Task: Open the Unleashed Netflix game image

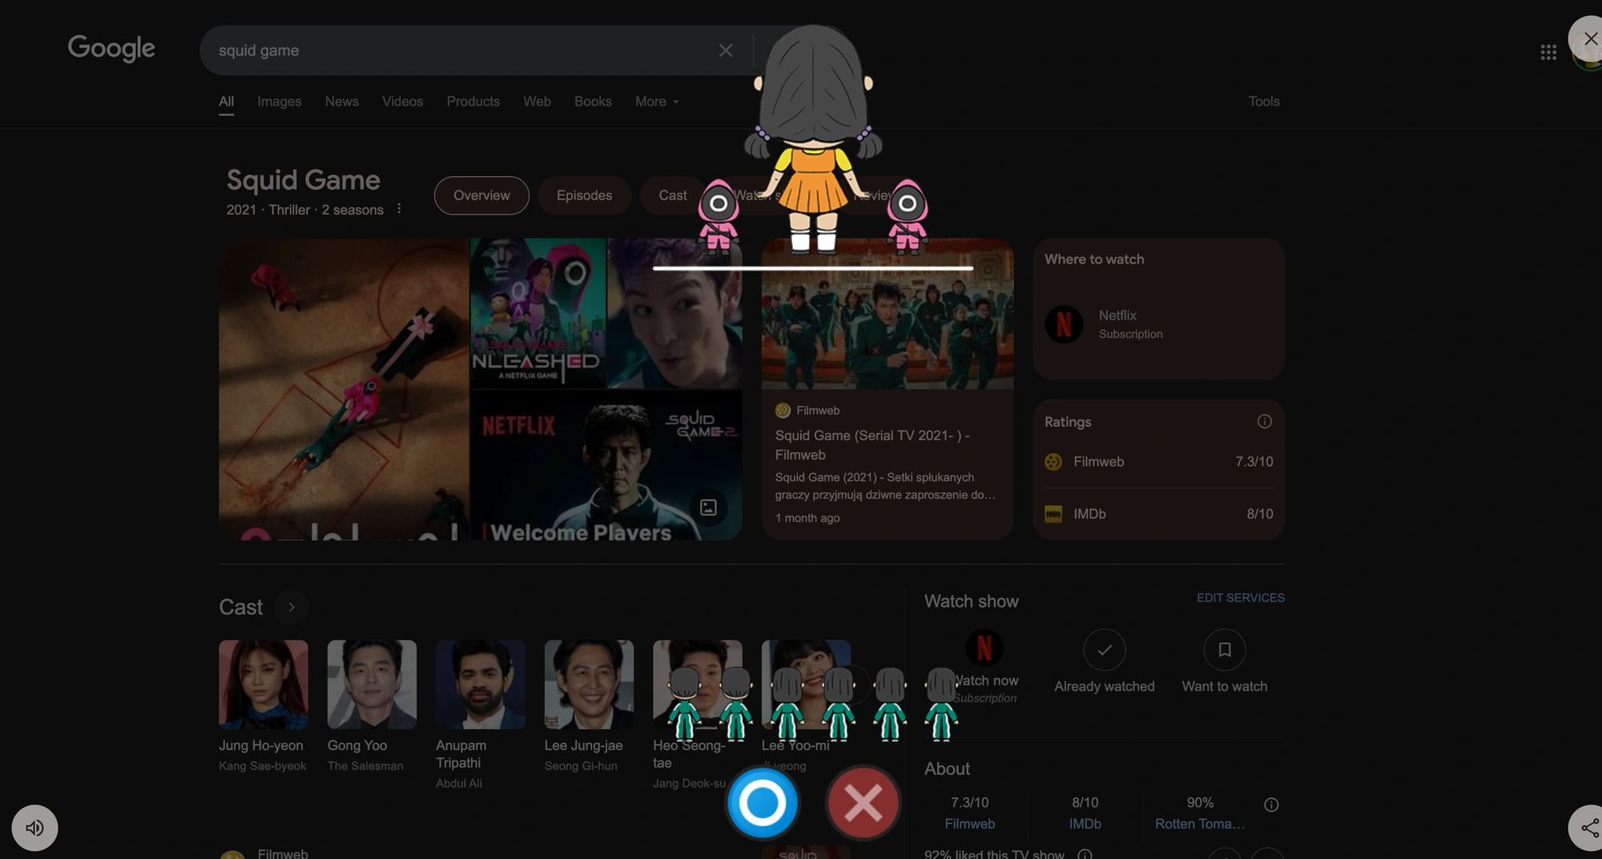Action: coord(537,313)
